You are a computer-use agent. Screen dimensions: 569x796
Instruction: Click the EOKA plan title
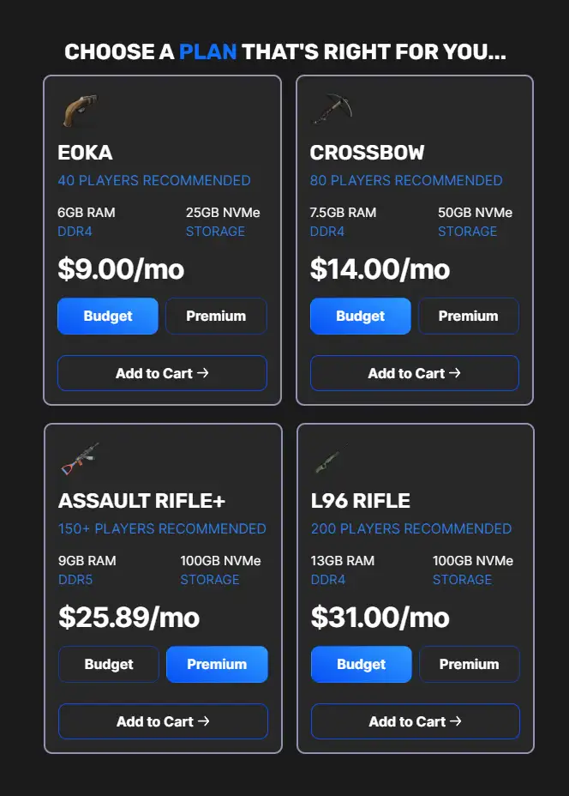[x=87, y=154]
